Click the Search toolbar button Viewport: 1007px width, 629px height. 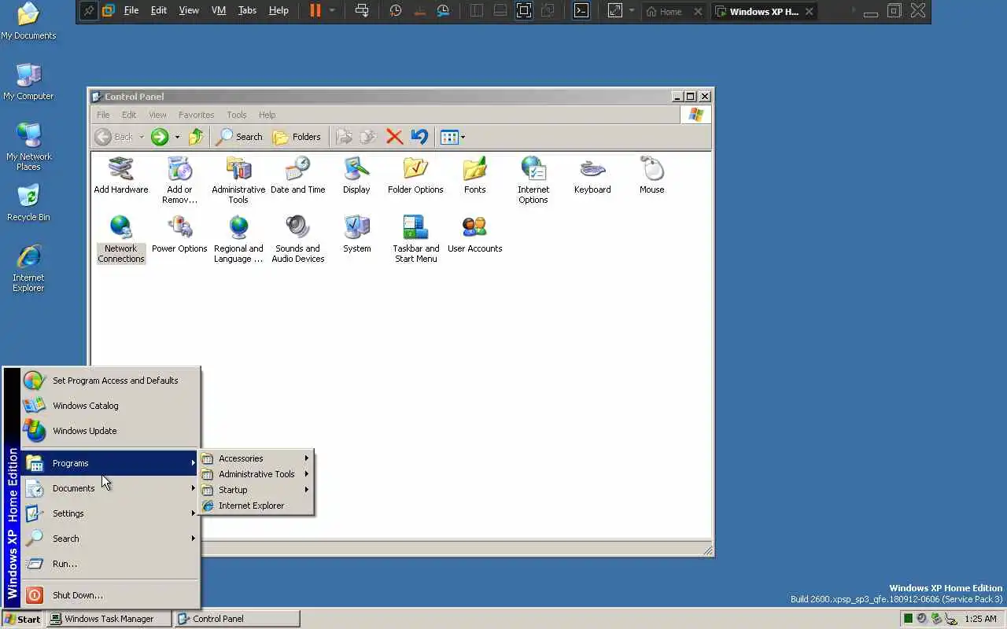click(239, 137)
